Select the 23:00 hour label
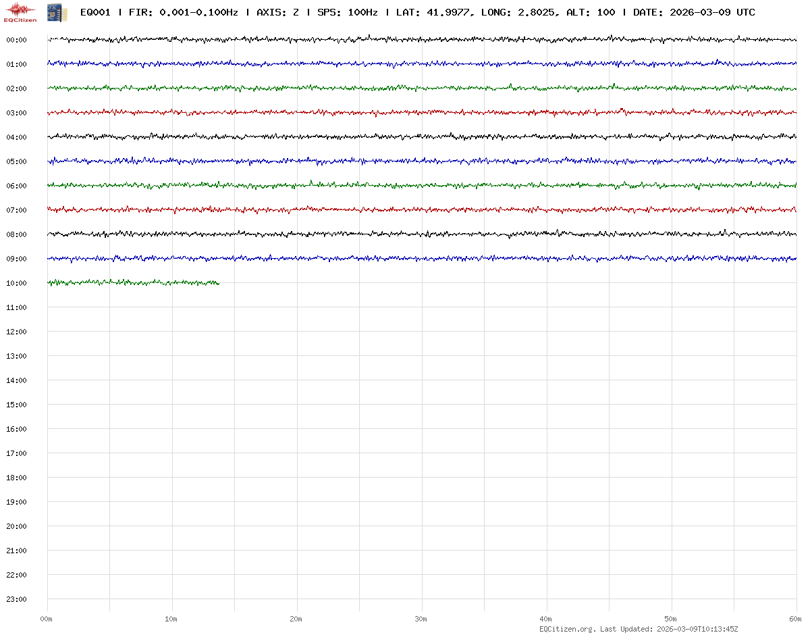Screen dimensions: 810x635 (16, 599)
